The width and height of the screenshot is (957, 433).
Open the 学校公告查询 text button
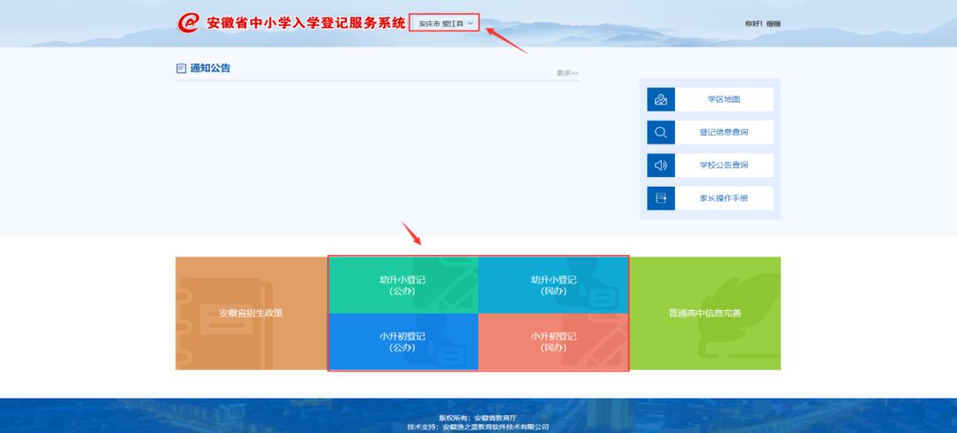723,166
